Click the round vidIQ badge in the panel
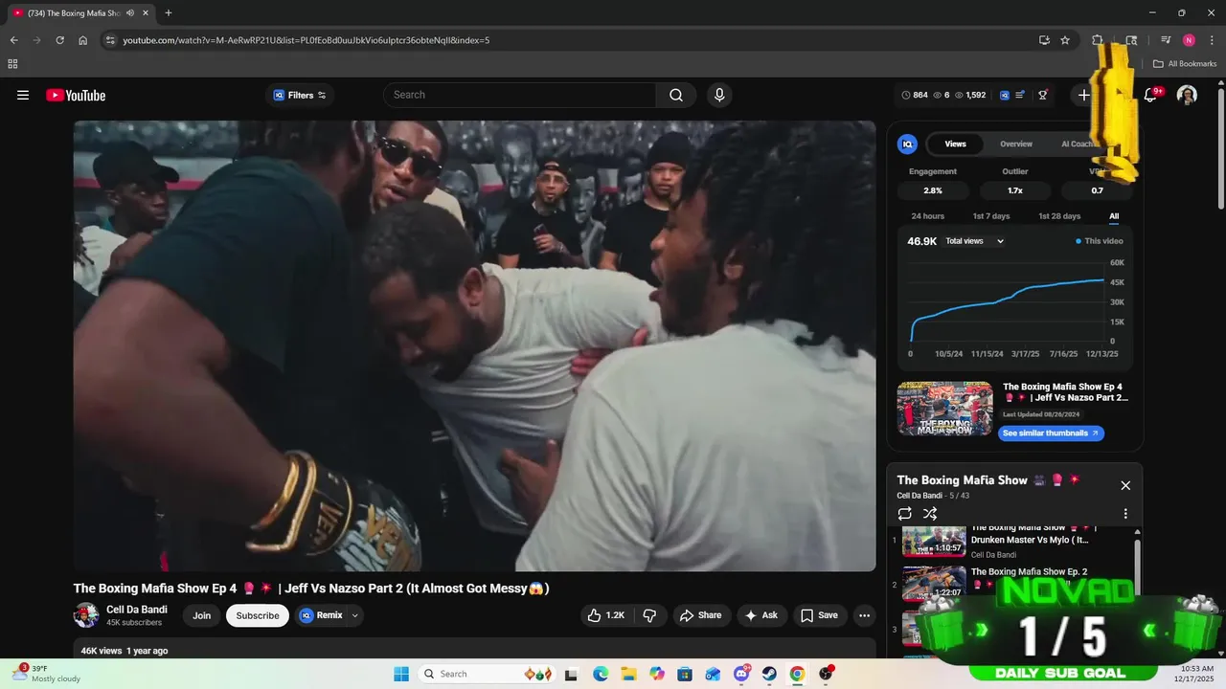The width and height of the screenshot is (1226, 689). [x=907, y=144]
